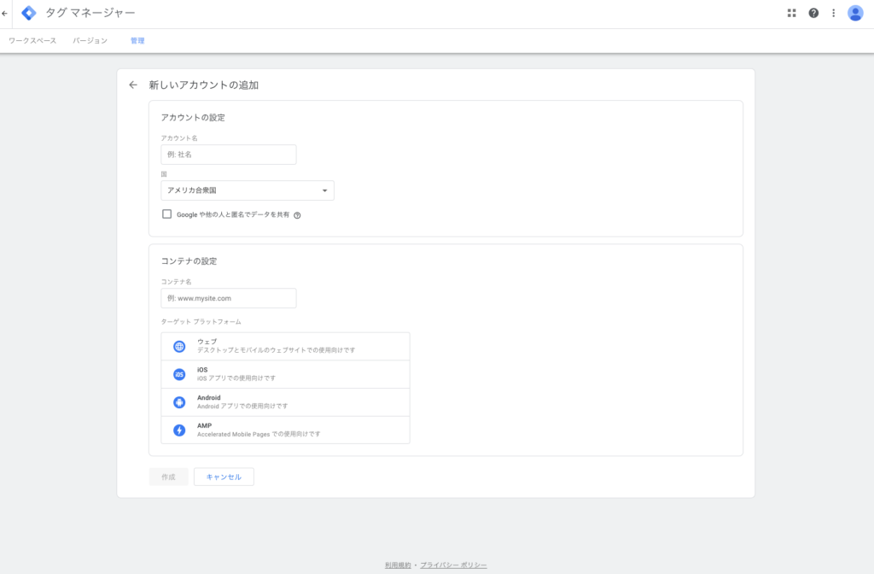
Task: Open the アメリカ合衆国 country dropdown
Action: coord(248,190)
